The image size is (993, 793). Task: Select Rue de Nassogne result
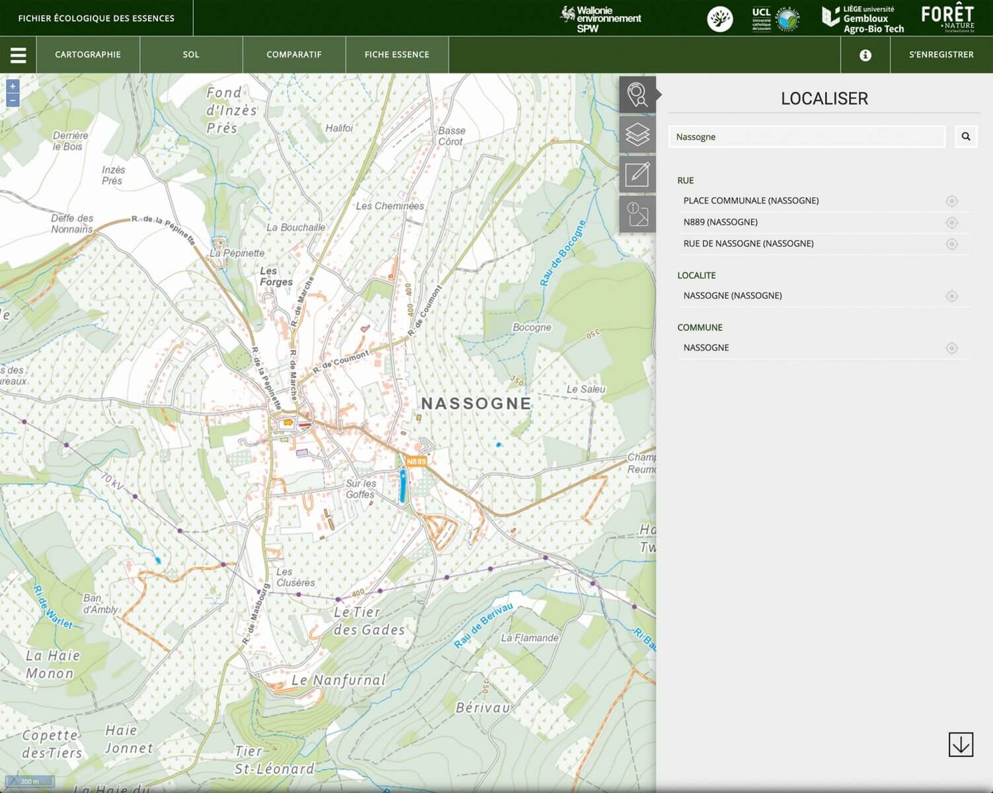point(749,244)
